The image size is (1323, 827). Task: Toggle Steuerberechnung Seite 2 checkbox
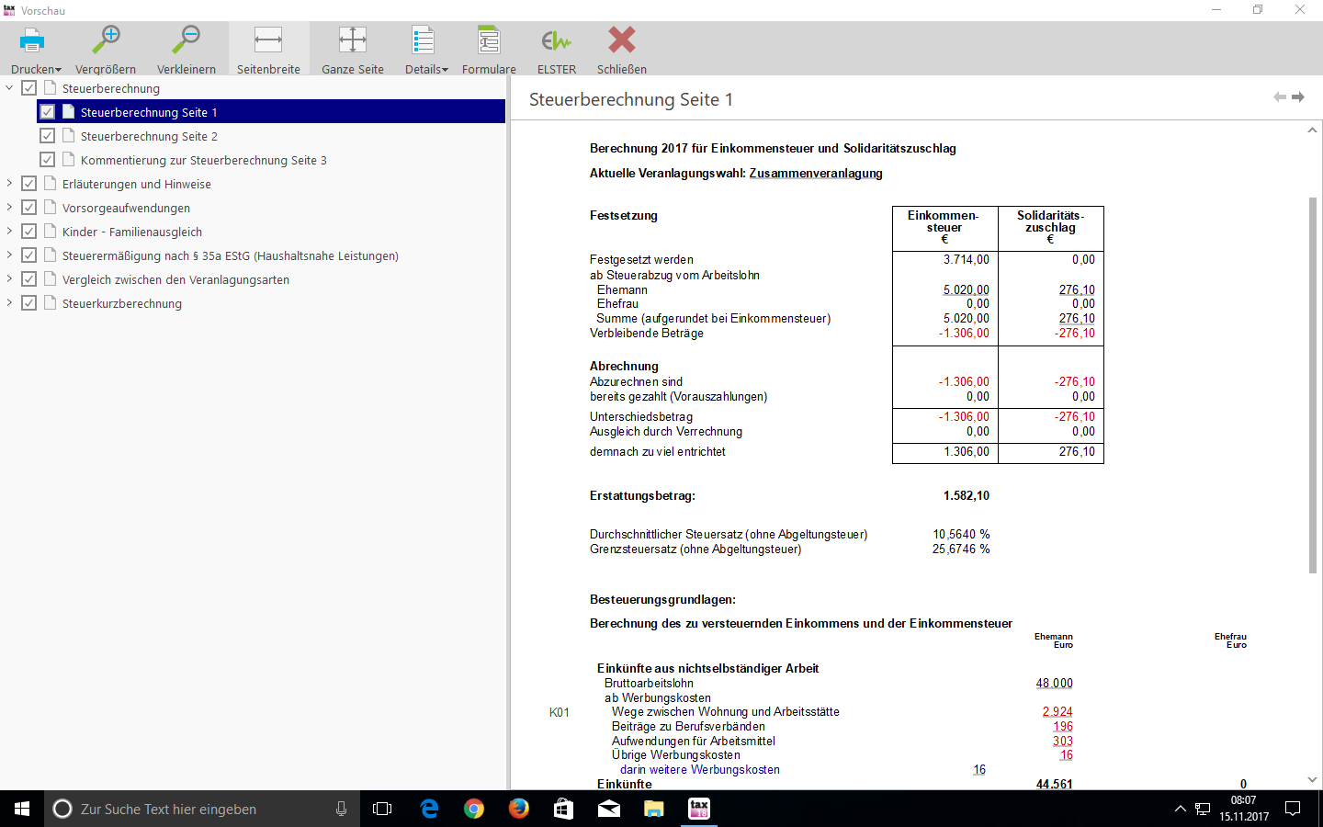pos(48,136)
